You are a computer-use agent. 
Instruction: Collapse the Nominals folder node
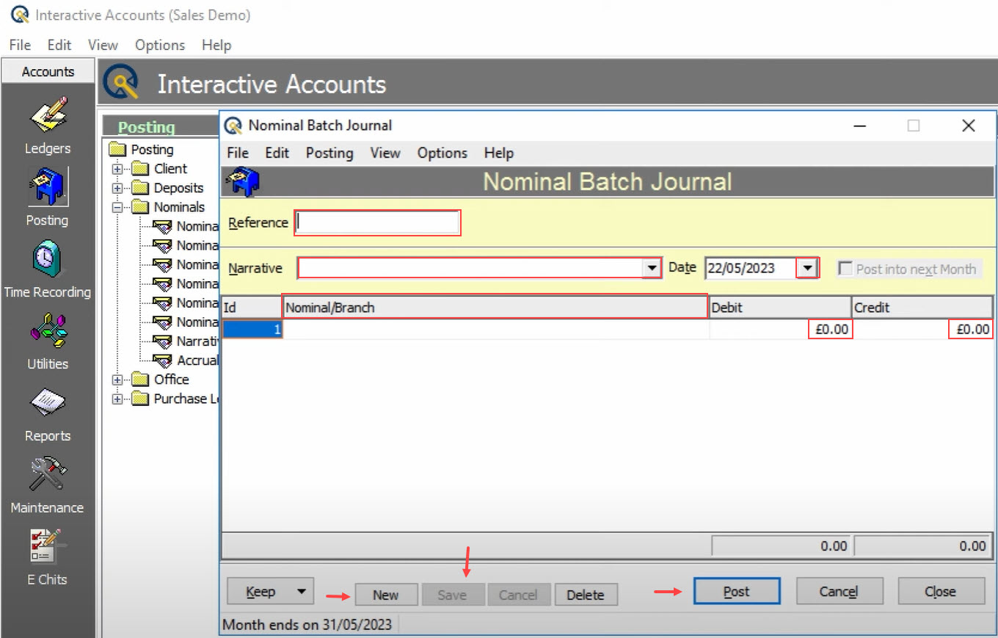pyautogui.click(x=117, y=207)
